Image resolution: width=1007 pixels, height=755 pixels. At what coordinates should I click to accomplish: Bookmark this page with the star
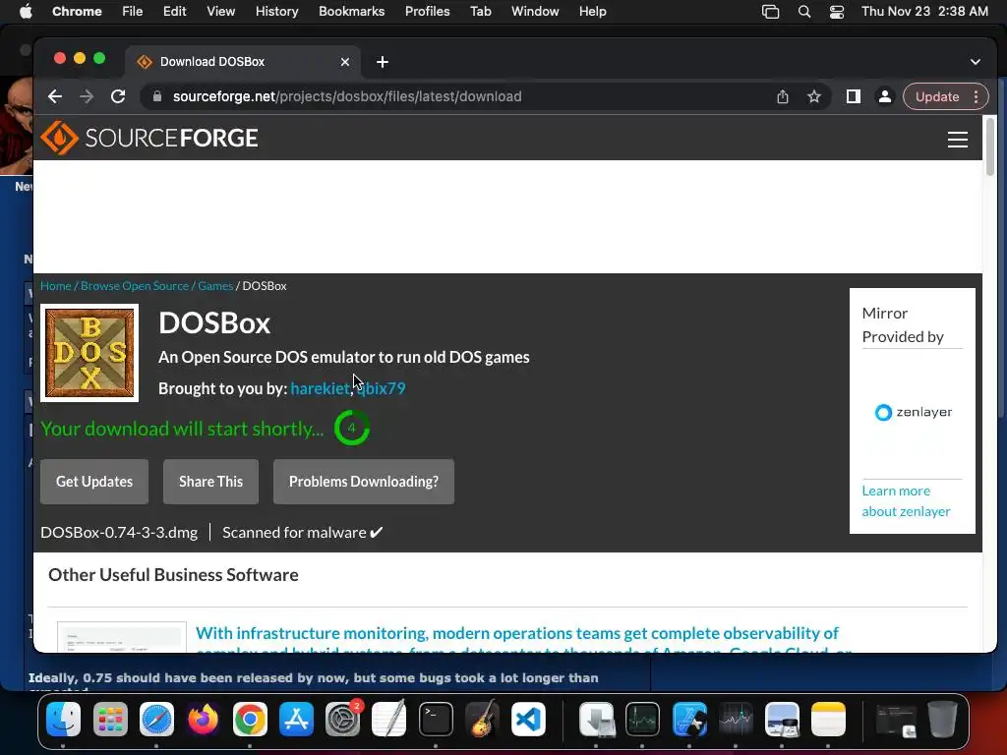pyautogui.click(x=814, y=97)
